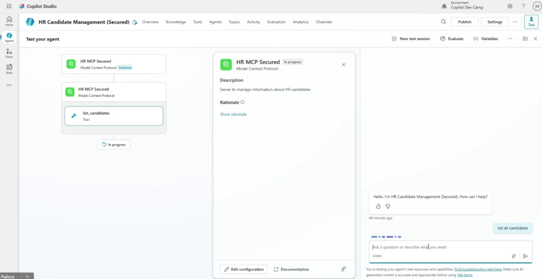Screen dimensions: 542x279
Task: Show more sidebar options ellipsis
Action: (9, 85)
